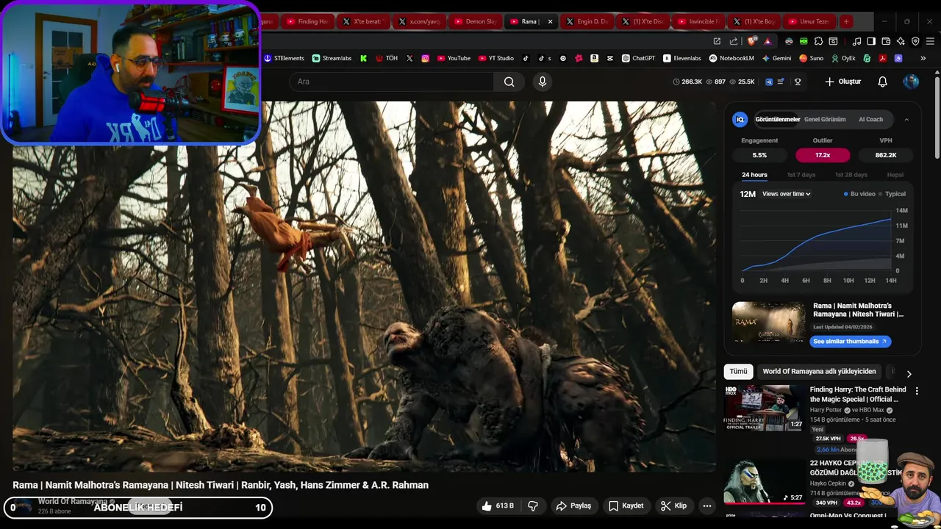Open options for Finding Harry video
Viewport: 941px width, 529px height.
916,391
